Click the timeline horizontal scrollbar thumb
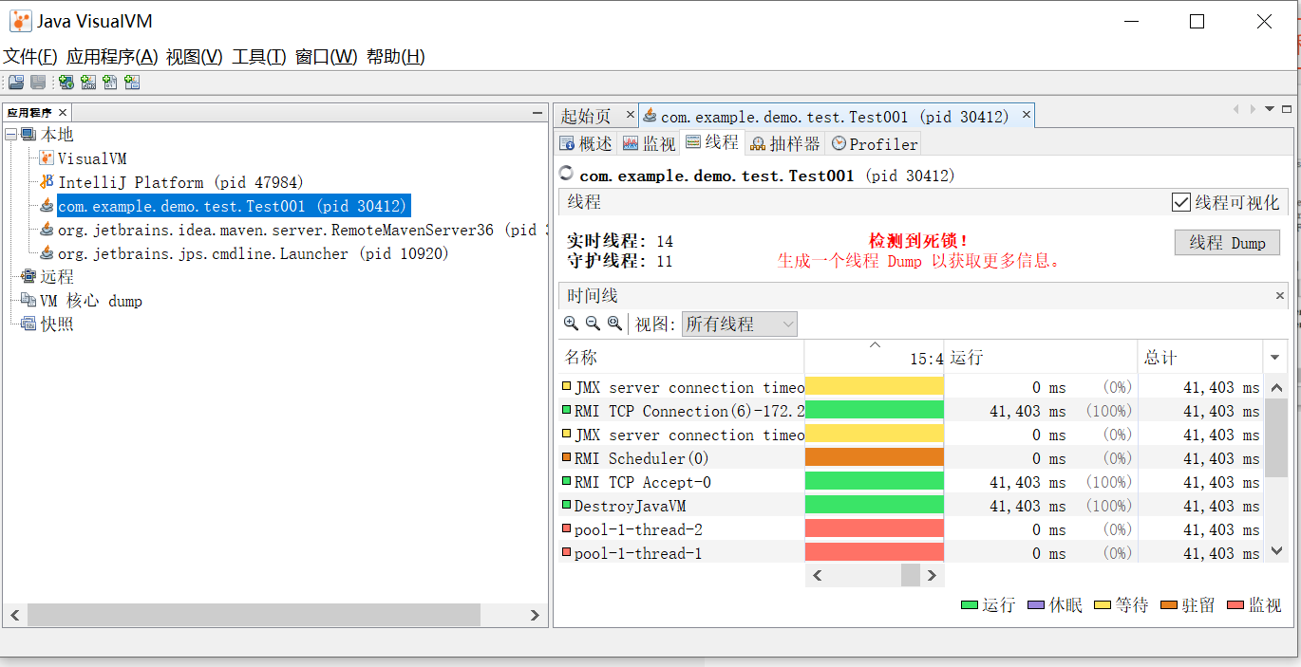1301x667 pixels. tap(911, 575)
